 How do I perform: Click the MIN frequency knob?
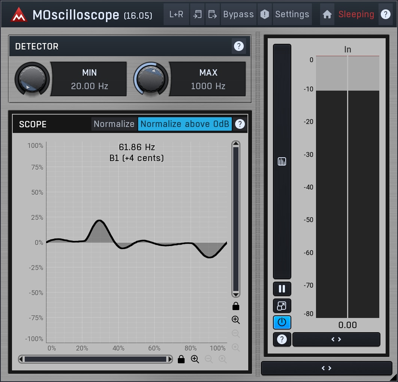pyautogui.click(x=32, y=79)
